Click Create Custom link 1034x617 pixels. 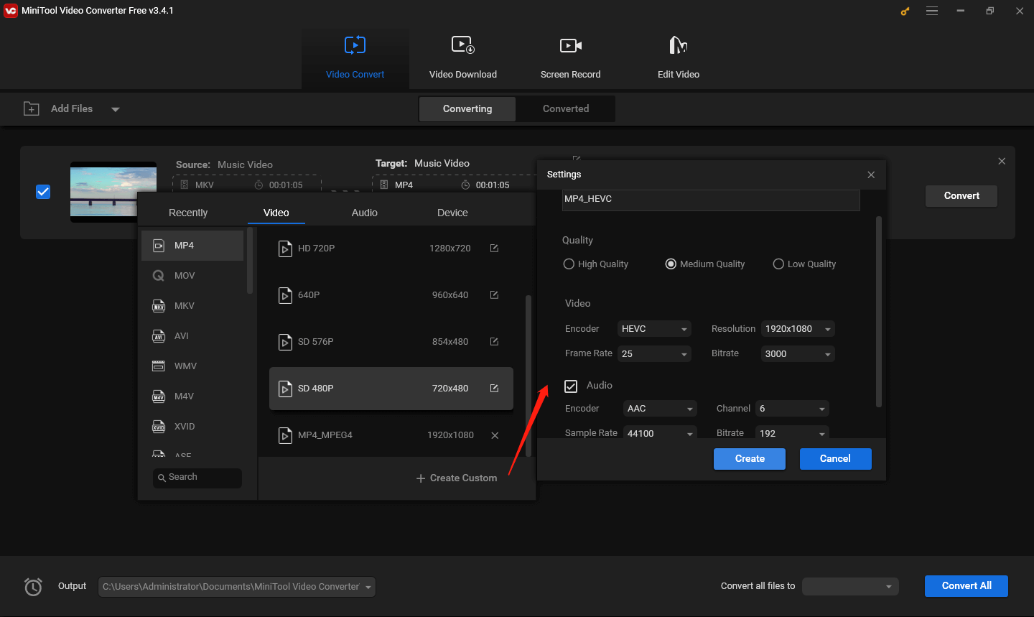pos(457,478)
